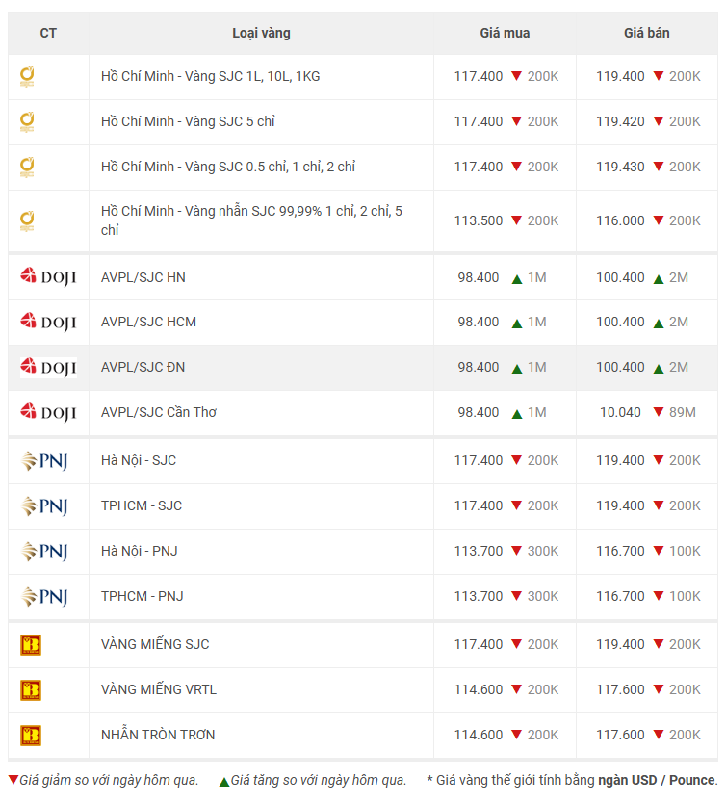Click 'TPHCM - SJC' gold type
Image resolution: width=726 pixels, height=803 pixels.
142,505
